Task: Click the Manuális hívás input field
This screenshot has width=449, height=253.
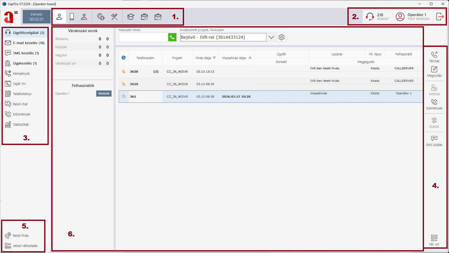Action: pos(143,37)
